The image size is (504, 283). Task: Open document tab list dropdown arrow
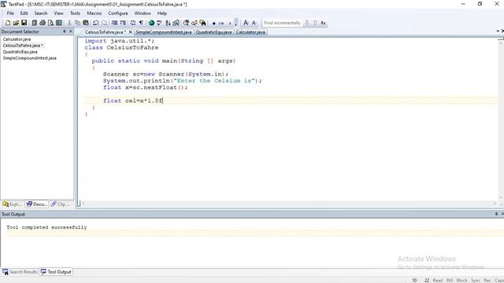click(498, 31)
